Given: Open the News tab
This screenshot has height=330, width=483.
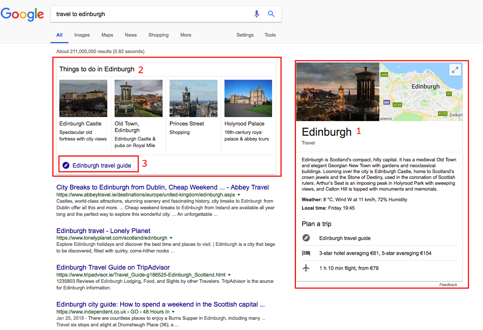Looking at the screenshot, I should [131, 35].
